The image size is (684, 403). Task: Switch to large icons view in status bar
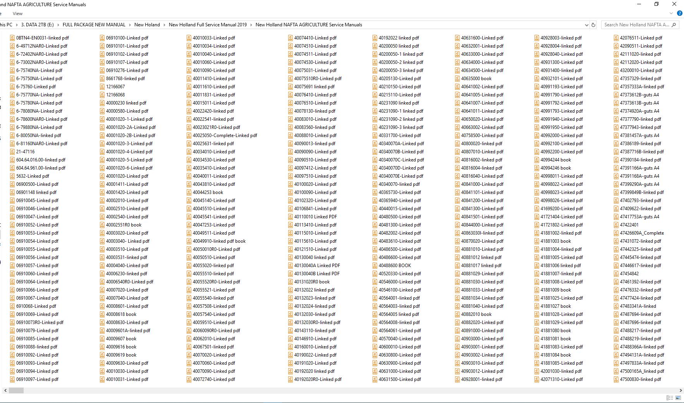678,398
